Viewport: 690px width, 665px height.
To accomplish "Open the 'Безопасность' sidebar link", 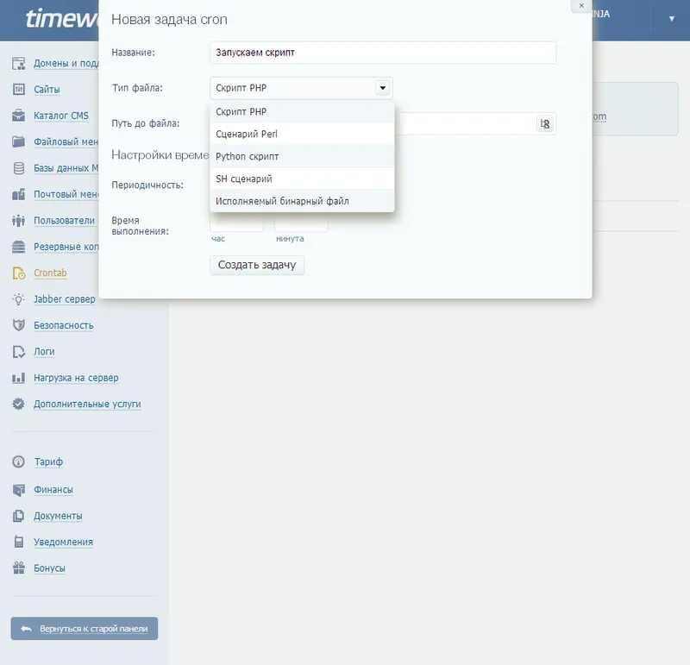I will click(x=63, y=325).
